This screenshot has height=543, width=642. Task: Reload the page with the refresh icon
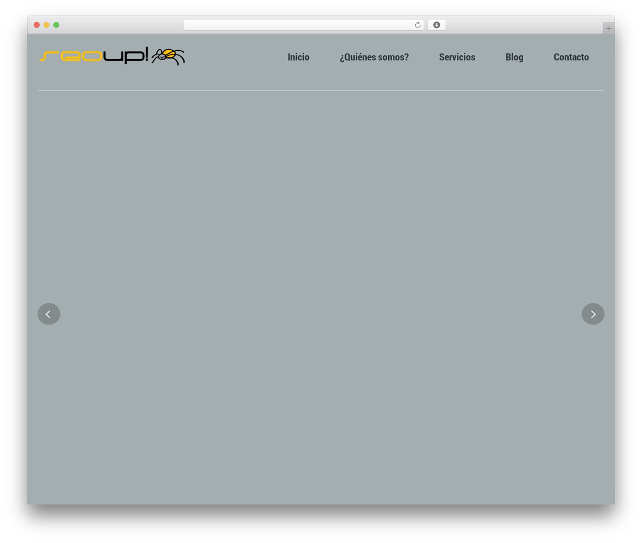pyautogui.click(x=417, y=25)
